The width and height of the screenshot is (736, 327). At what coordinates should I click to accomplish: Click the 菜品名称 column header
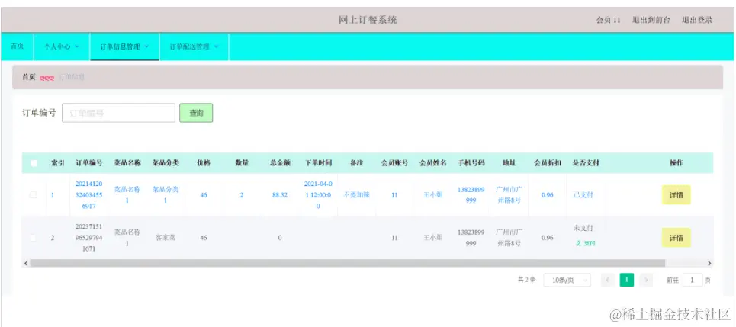(127, 163)
